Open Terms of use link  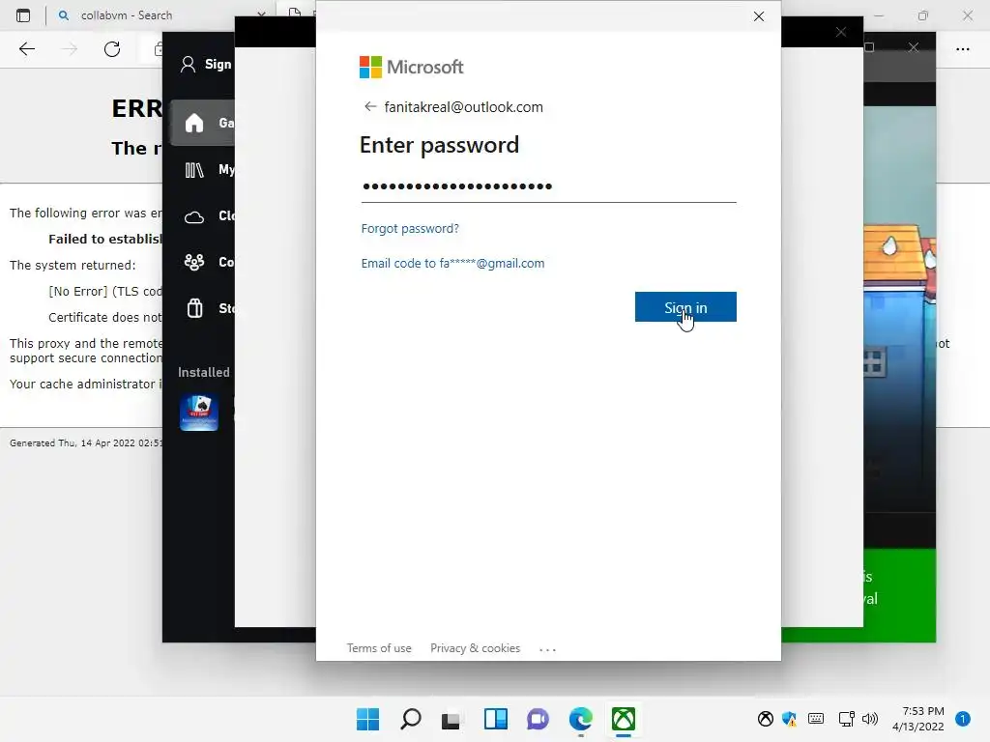(379, 648)
